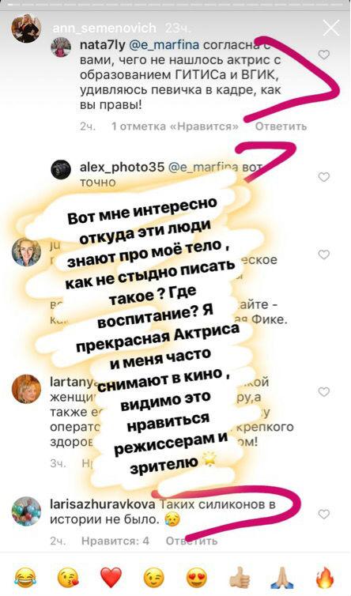Image resolution: width=351 pixels, height=596 pixels.
Task: Send the red heart reaction
Action: (111, 578)
